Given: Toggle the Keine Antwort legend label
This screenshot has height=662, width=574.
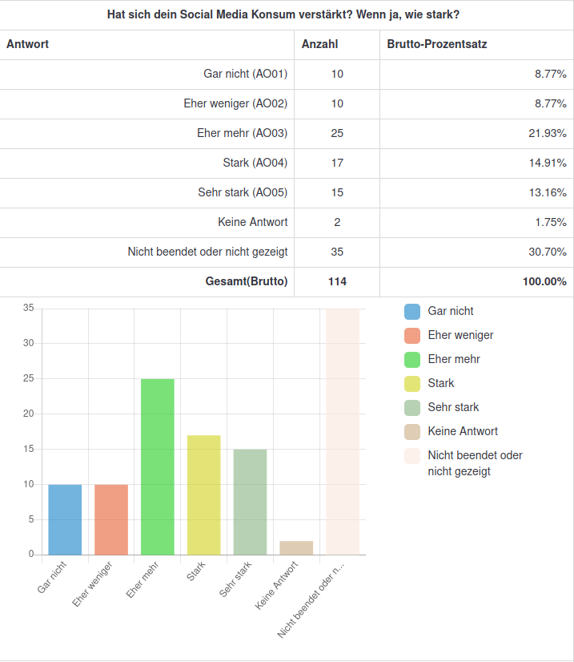Looking at the screenshot, I should tap(463, 431).
